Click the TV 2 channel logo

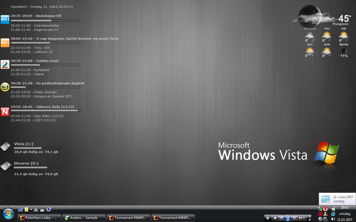pyautogui.click(x=5, y=64)
